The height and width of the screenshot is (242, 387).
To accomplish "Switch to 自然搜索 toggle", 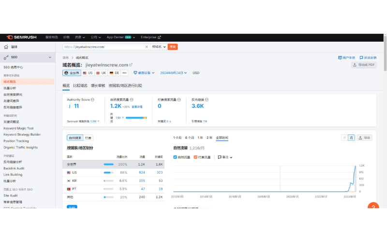I will tap(75, 138).
